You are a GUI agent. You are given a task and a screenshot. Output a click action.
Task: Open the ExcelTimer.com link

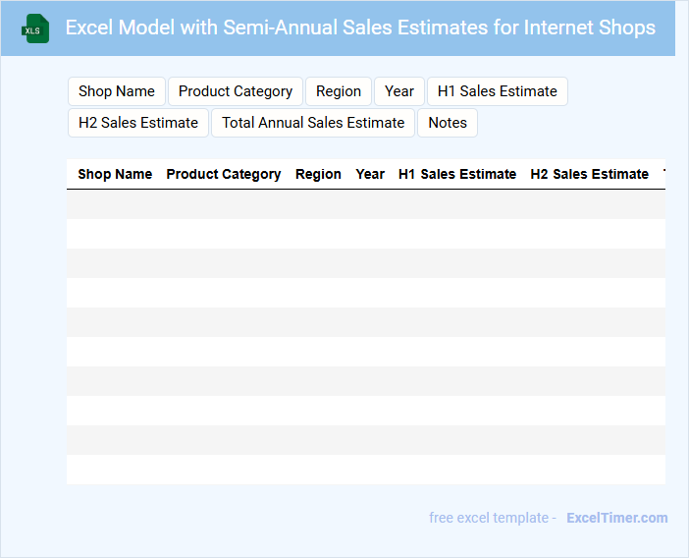click(616, 518)
